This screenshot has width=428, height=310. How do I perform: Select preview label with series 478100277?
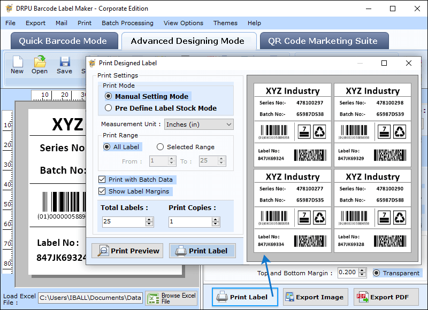292,211
